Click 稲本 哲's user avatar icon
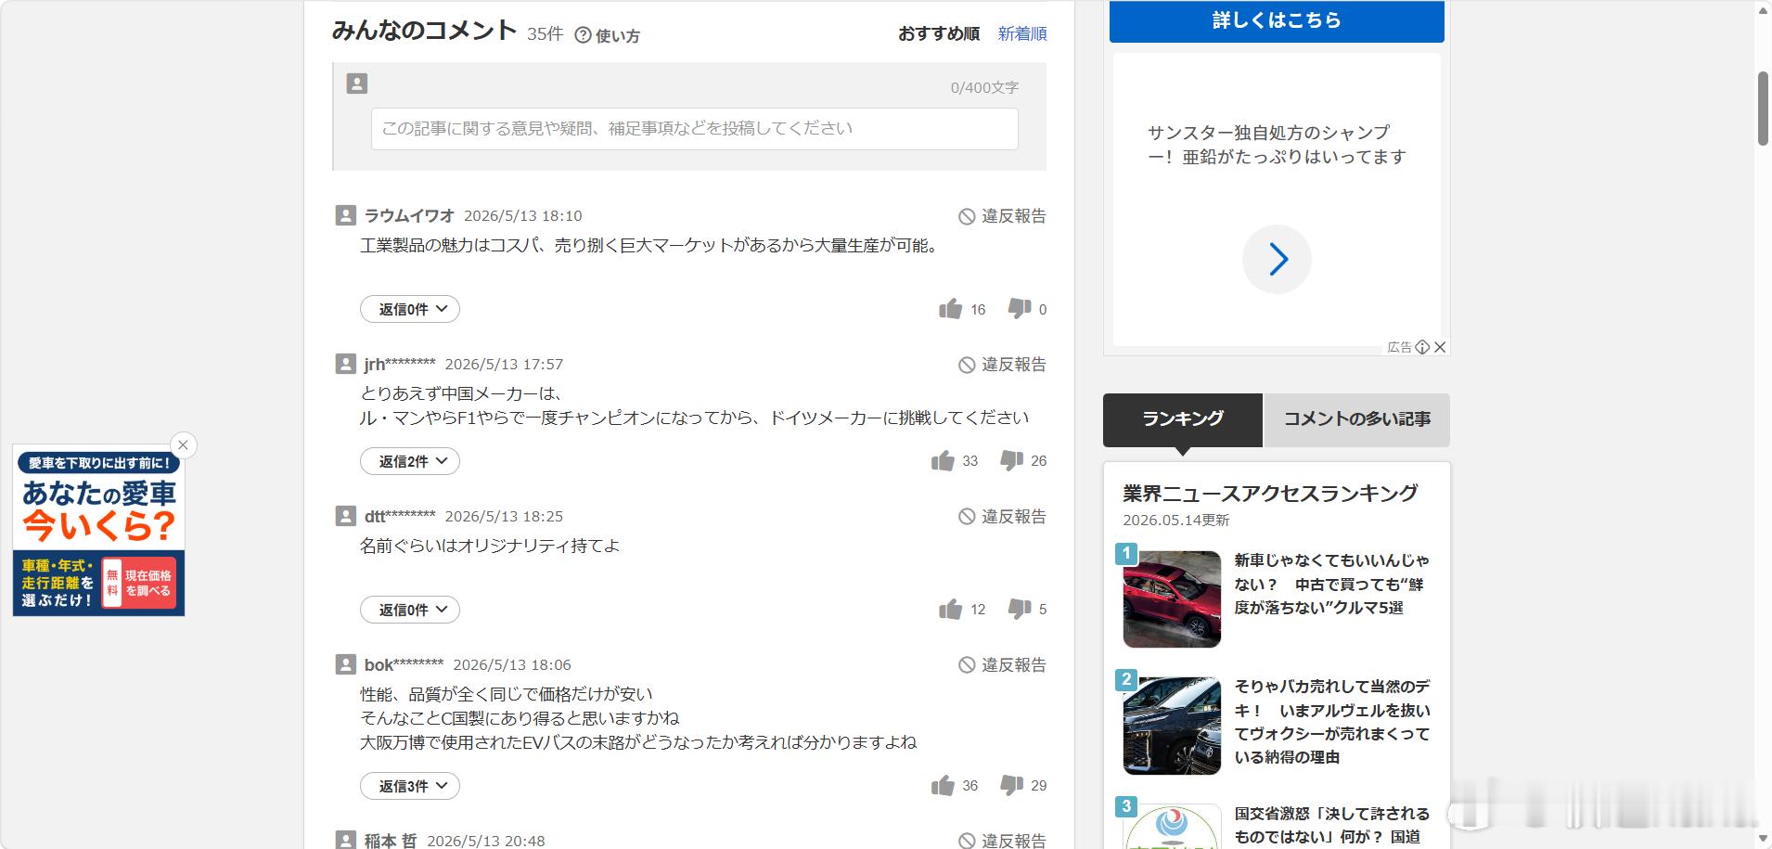Screen dimensions: 1772x849 click(x=345, y=840)
